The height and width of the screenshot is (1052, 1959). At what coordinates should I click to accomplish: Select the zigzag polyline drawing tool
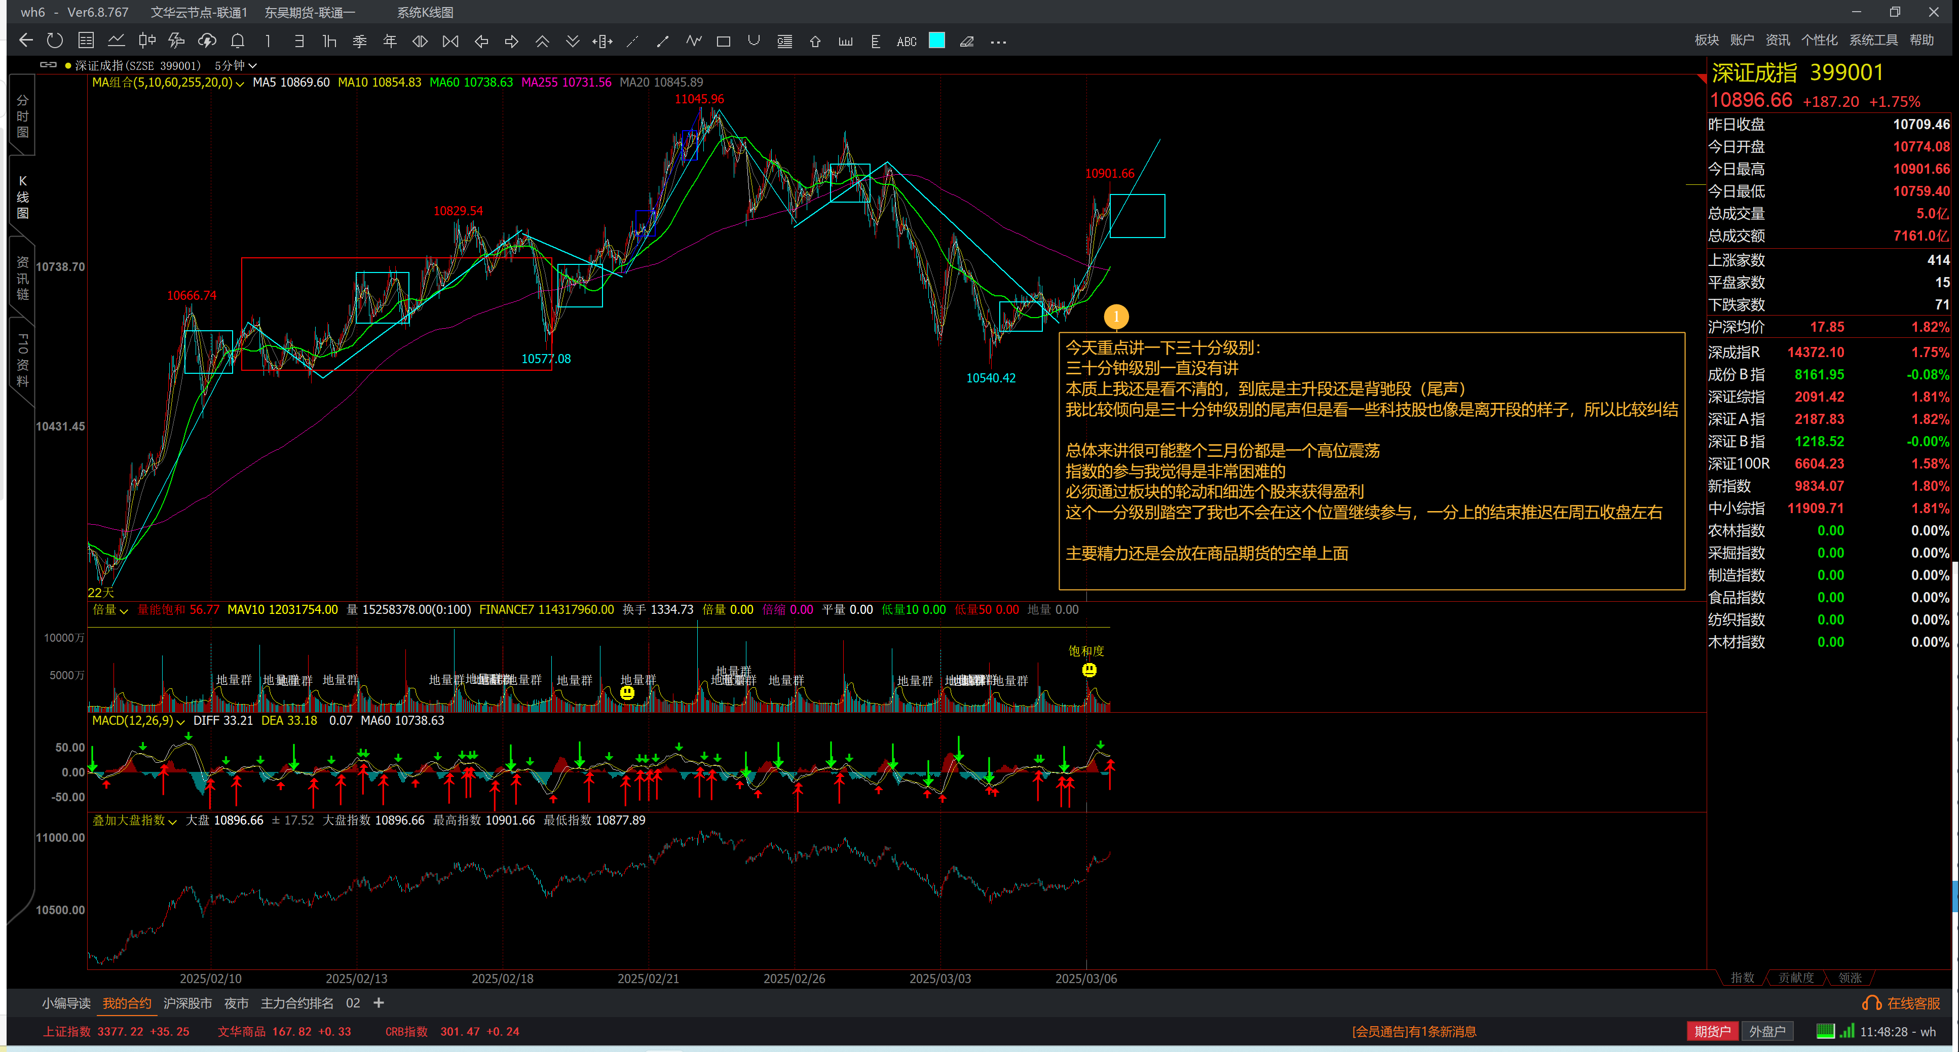point(694,41)
